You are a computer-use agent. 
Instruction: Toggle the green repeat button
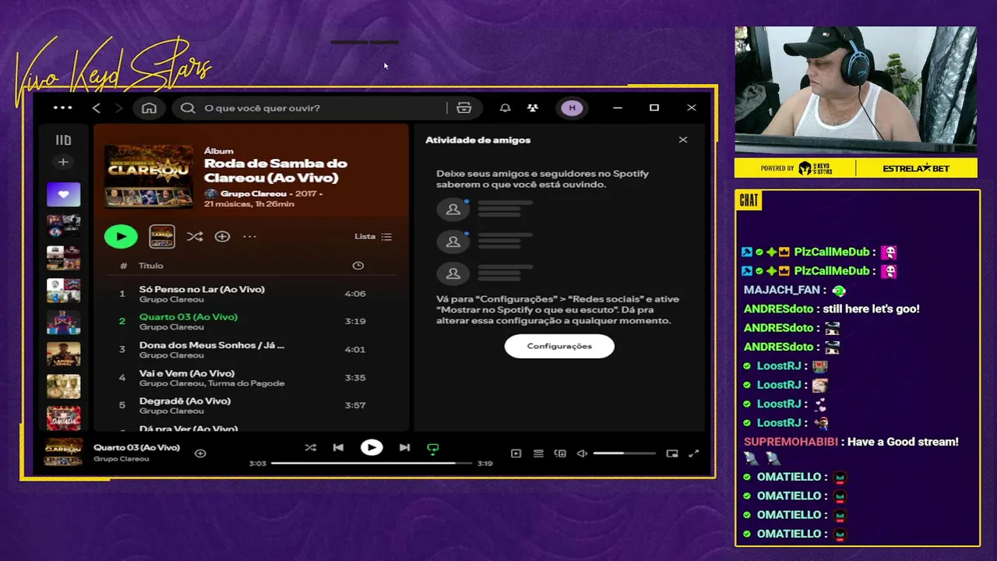433,448
